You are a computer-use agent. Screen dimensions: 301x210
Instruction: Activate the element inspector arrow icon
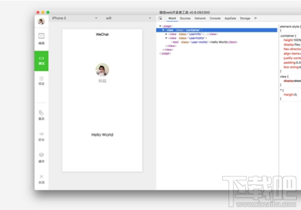click(x=160, y=18)
